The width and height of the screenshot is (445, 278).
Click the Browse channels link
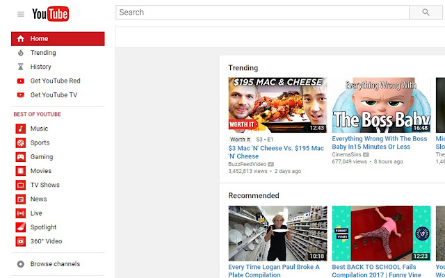pos(56,264)
